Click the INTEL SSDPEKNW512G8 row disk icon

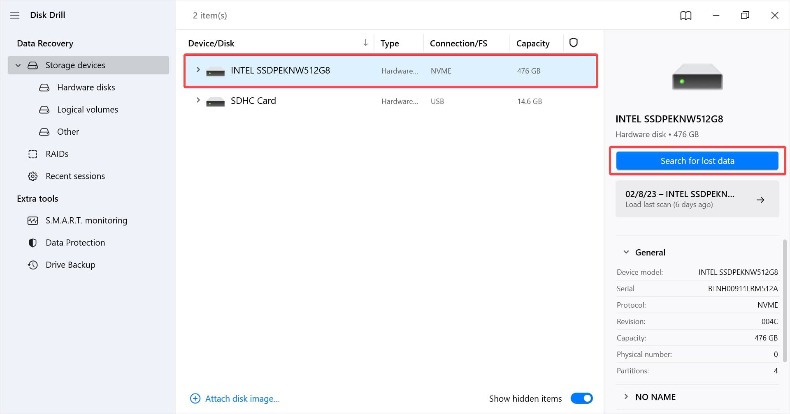click(x=216, y=71)
